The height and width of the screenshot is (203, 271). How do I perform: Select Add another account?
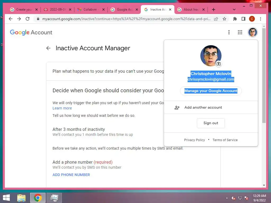click(x=211, y=107)
